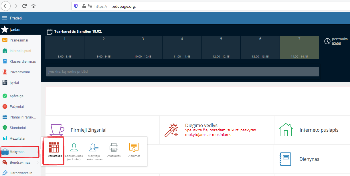Expand the Bendravimas submenu arrow
This screenshot has width=350, height=176.
[x=38, y=163]
